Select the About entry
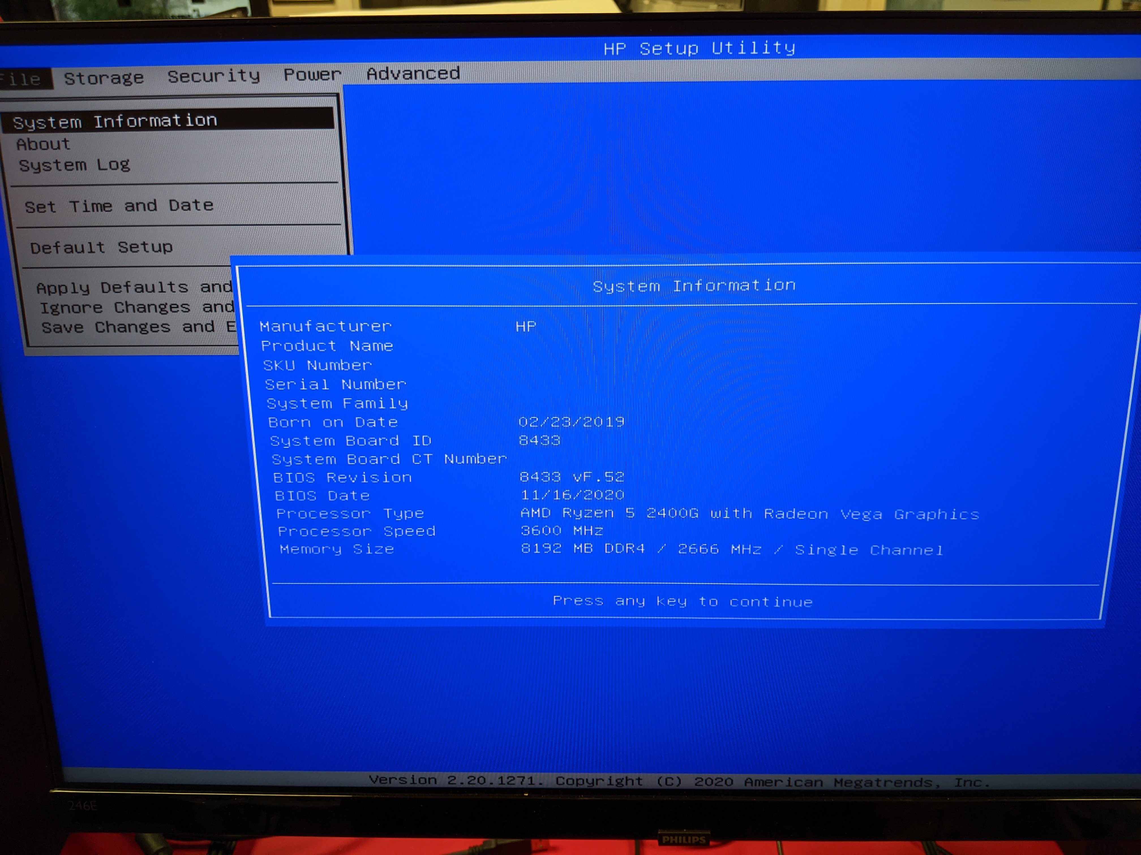 click(x=43, y=144)
